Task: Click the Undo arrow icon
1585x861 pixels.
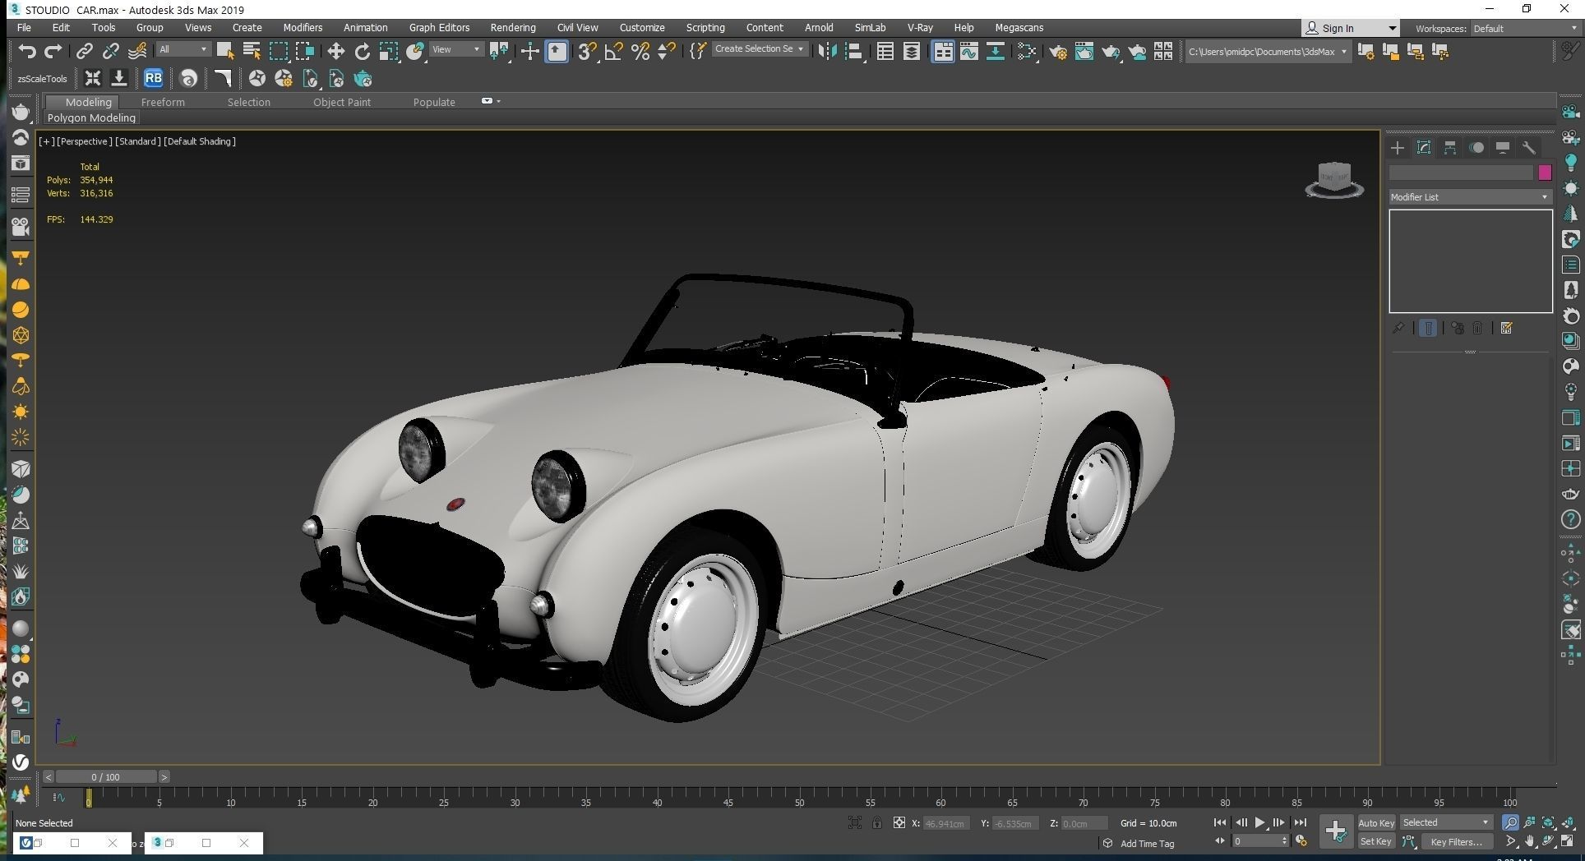Action: click(27, 52)
